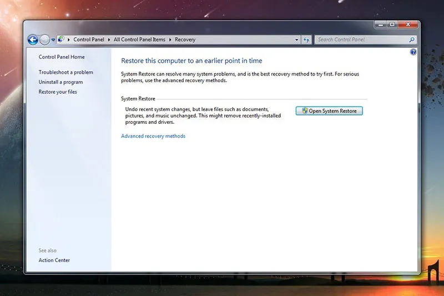Click the Restore your files link
Screen dimensions: 444x296
58,92
